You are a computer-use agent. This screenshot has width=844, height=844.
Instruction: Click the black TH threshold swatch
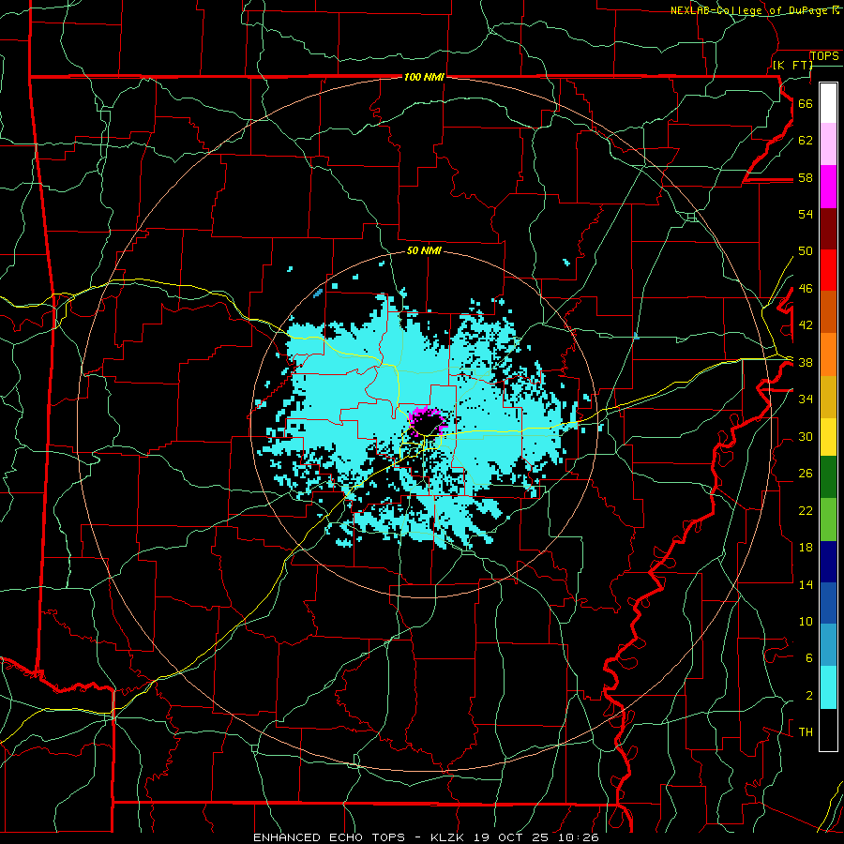(828, 730)
